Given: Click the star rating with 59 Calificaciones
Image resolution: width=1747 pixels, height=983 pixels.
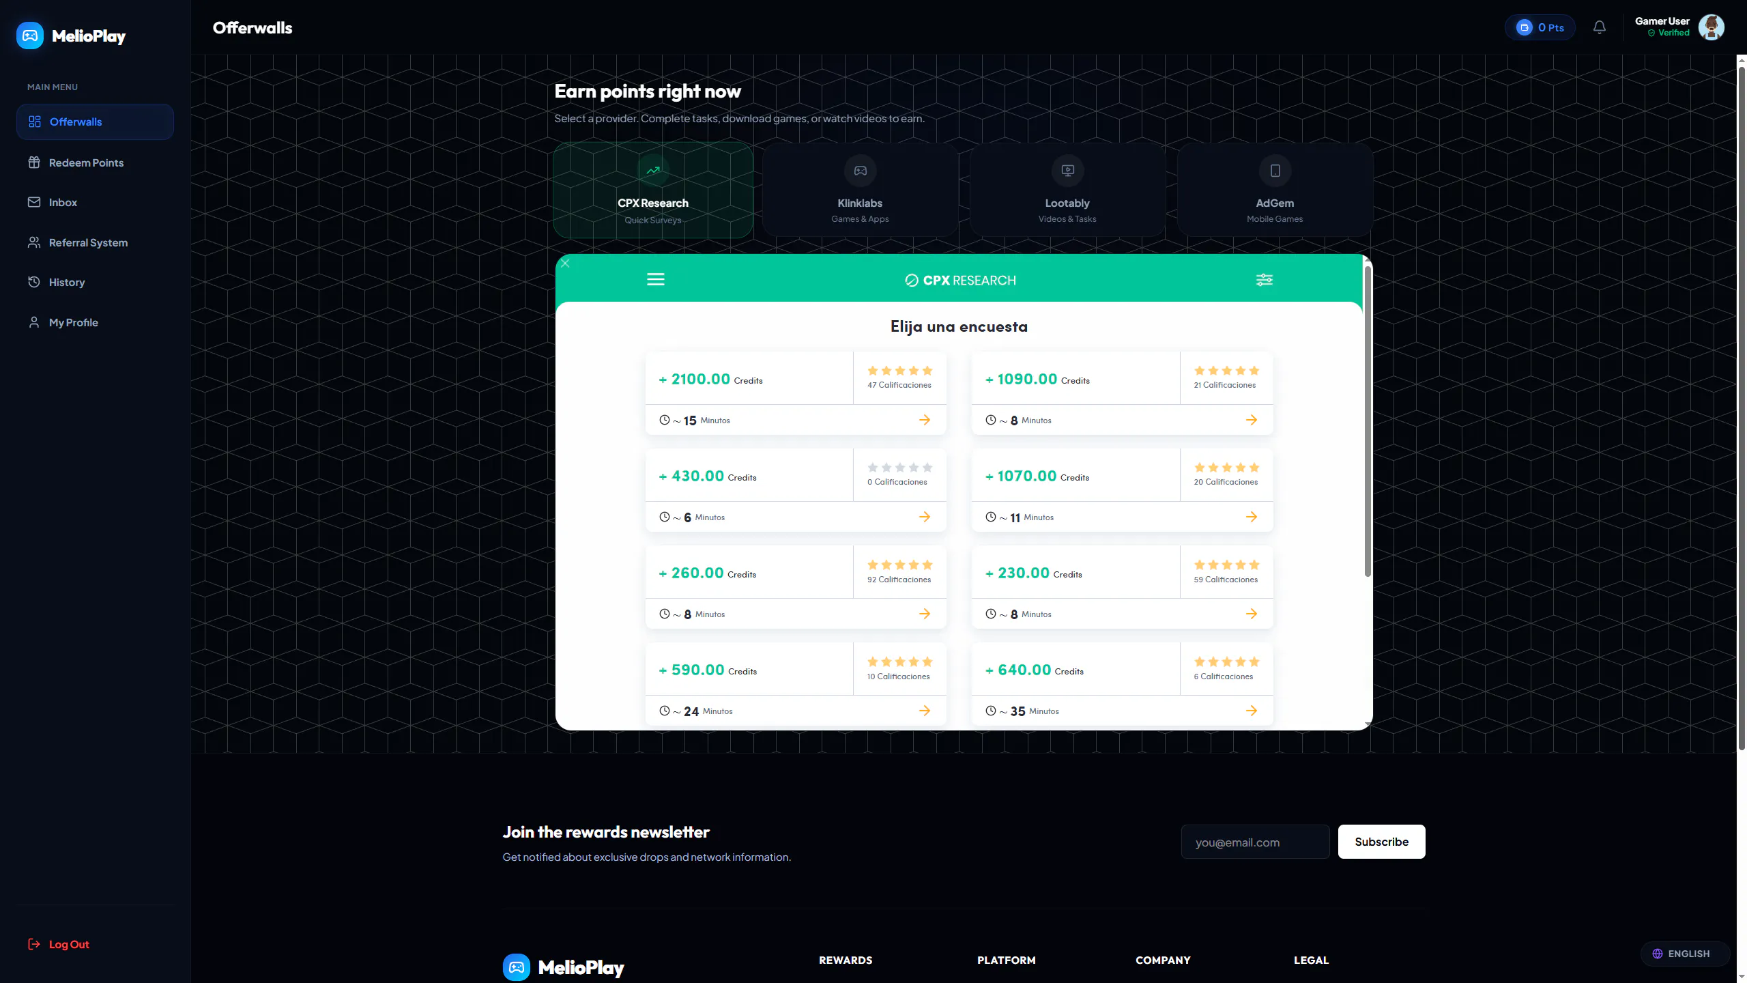Looking at the screenshot, I should coord(1226,565).
